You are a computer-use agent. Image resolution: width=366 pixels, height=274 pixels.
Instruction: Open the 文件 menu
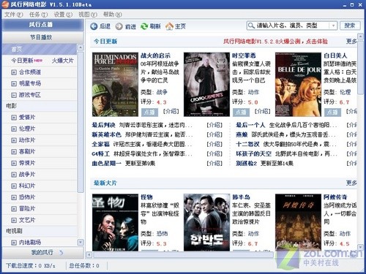tap(14, 15)
